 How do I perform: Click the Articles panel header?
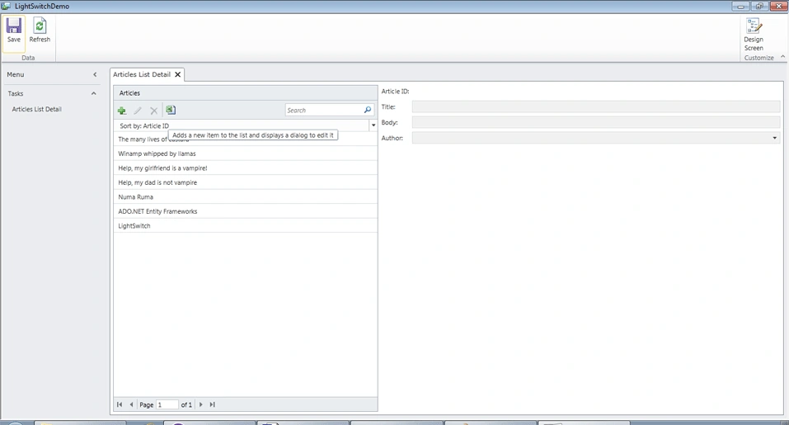246,93
